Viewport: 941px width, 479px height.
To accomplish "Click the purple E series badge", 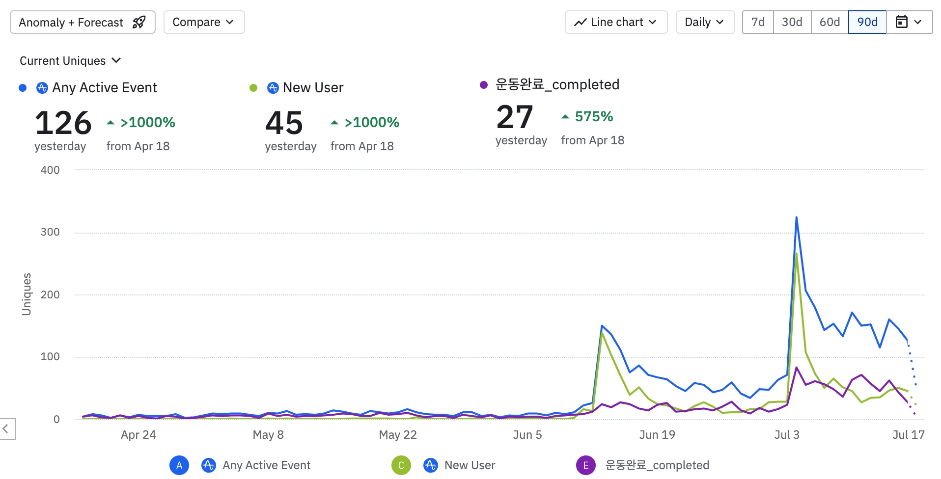I will (586, 465).
